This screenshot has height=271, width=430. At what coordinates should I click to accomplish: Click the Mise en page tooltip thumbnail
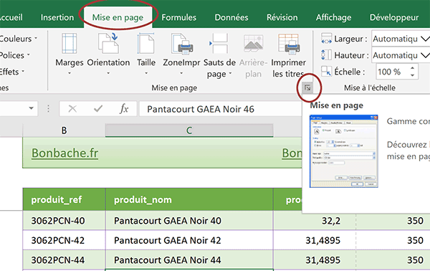pos(343,151)
